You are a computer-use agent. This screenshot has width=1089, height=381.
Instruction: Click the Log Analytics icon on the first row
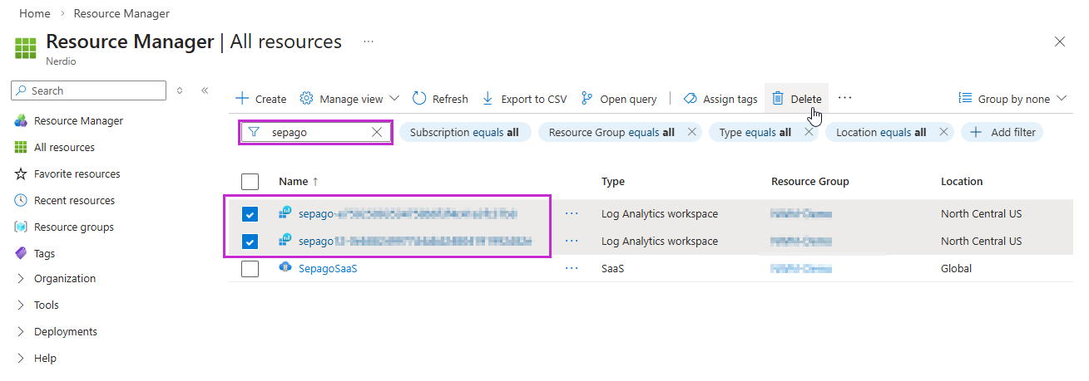click(285, 212)
